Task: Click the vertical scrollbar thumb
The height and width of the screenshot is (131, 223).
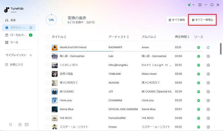Action: click(x=221, y=49)
